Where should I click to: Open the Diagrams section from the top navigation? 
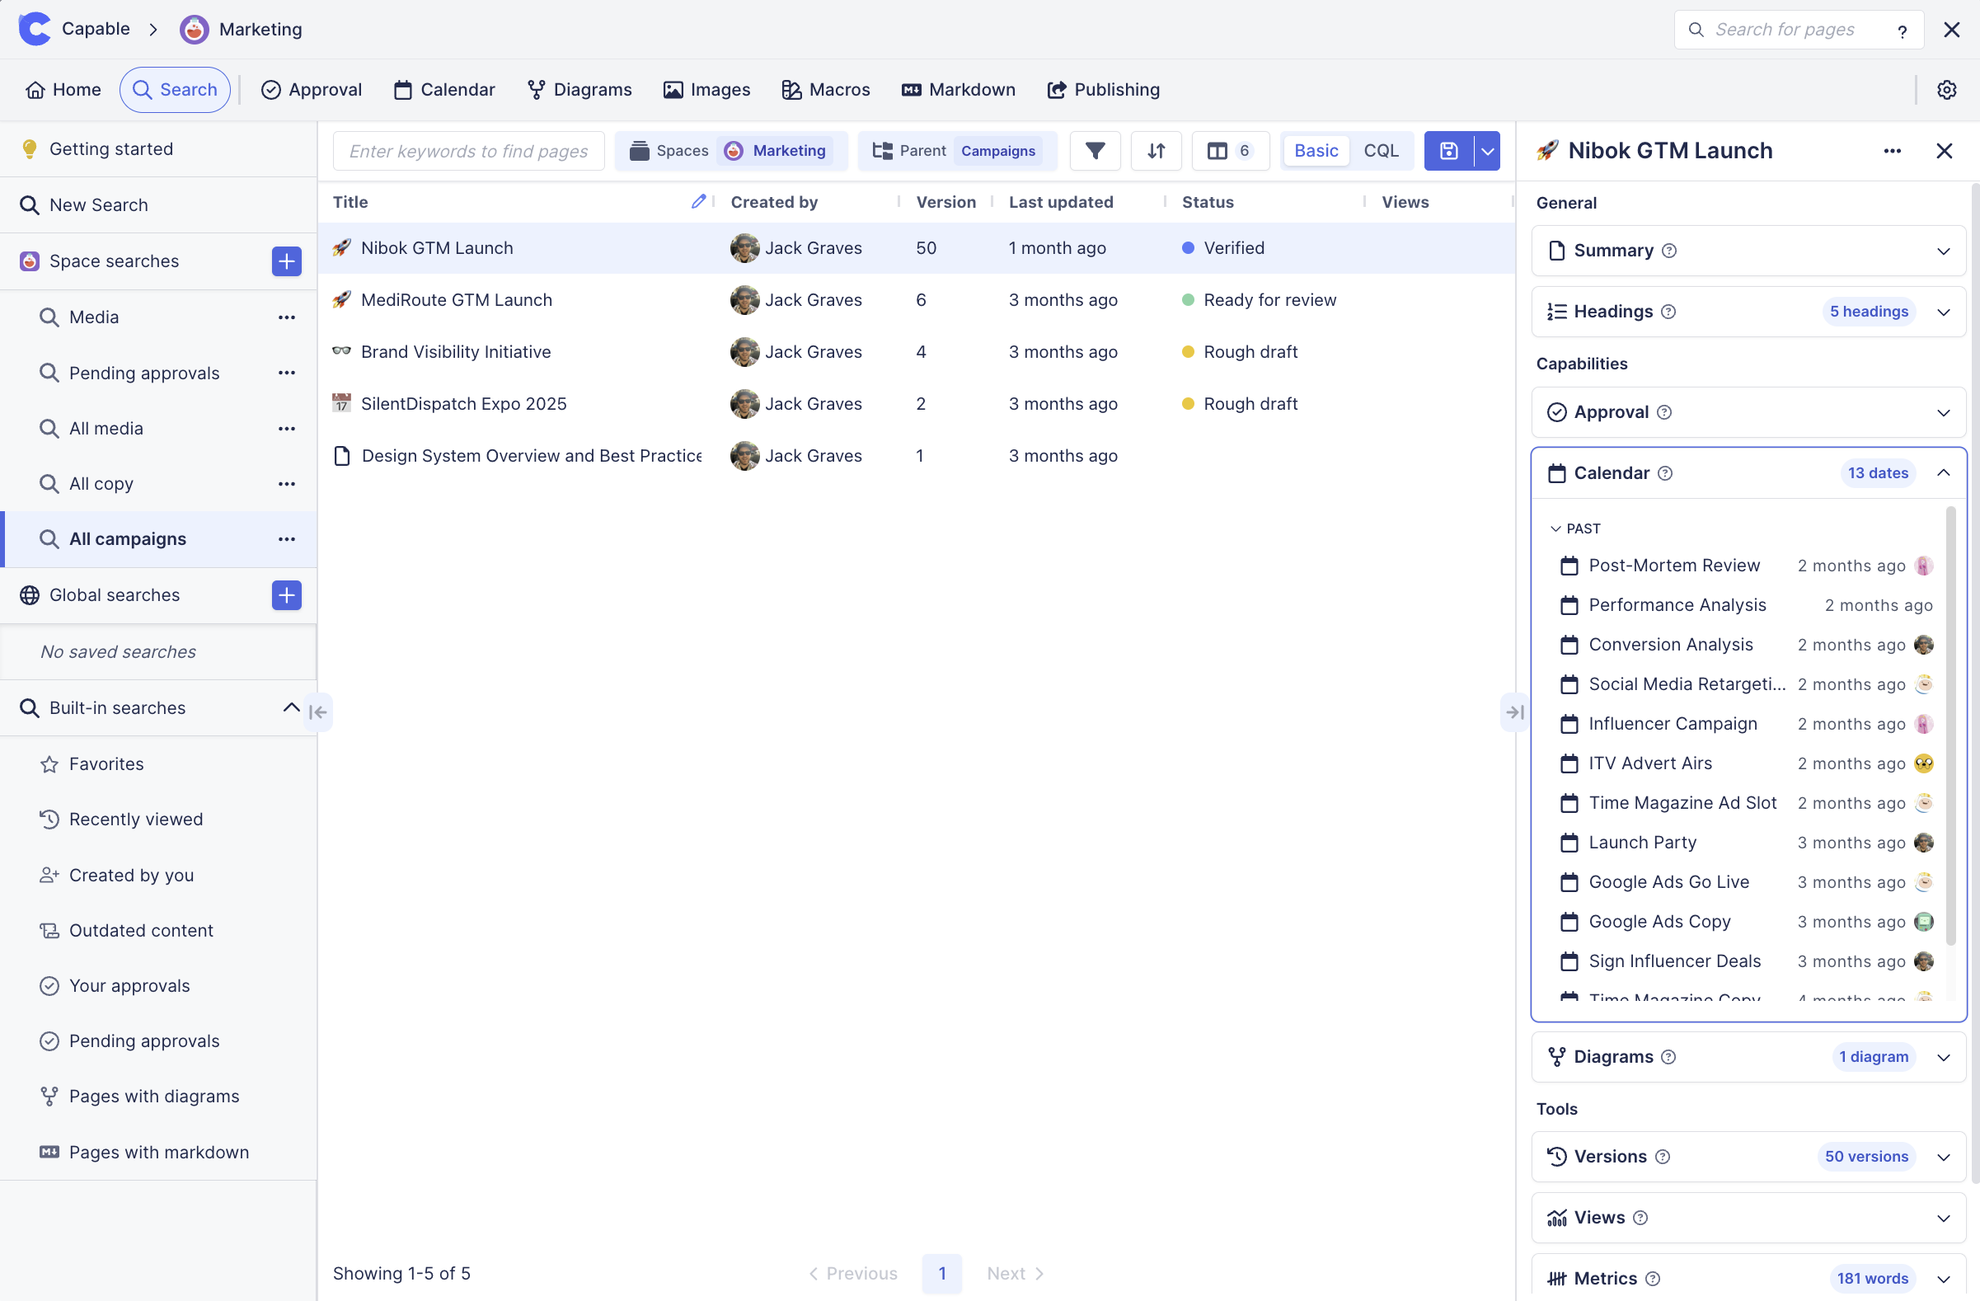coord(579,89)
